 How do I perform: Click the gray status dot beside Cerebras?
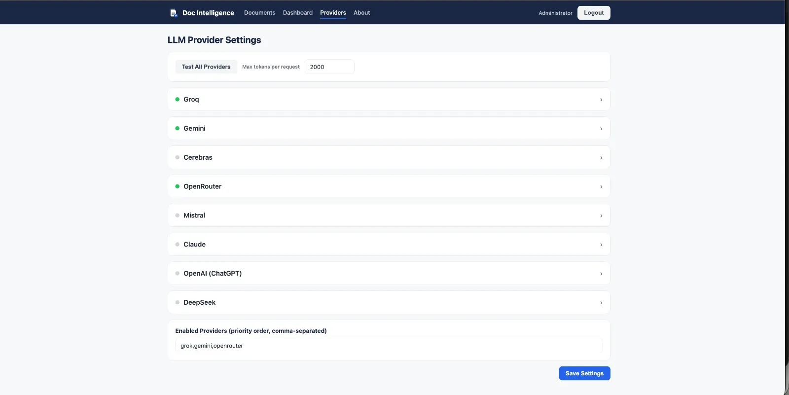(x=178, y=157)
